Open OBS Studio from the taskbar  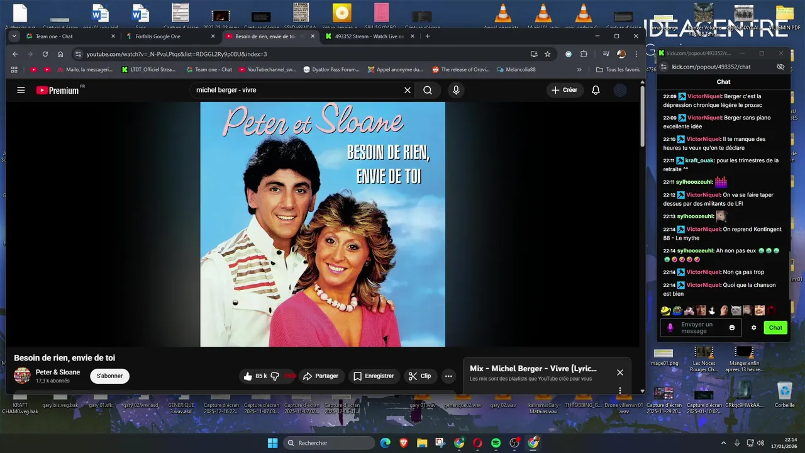pos(514,443)
